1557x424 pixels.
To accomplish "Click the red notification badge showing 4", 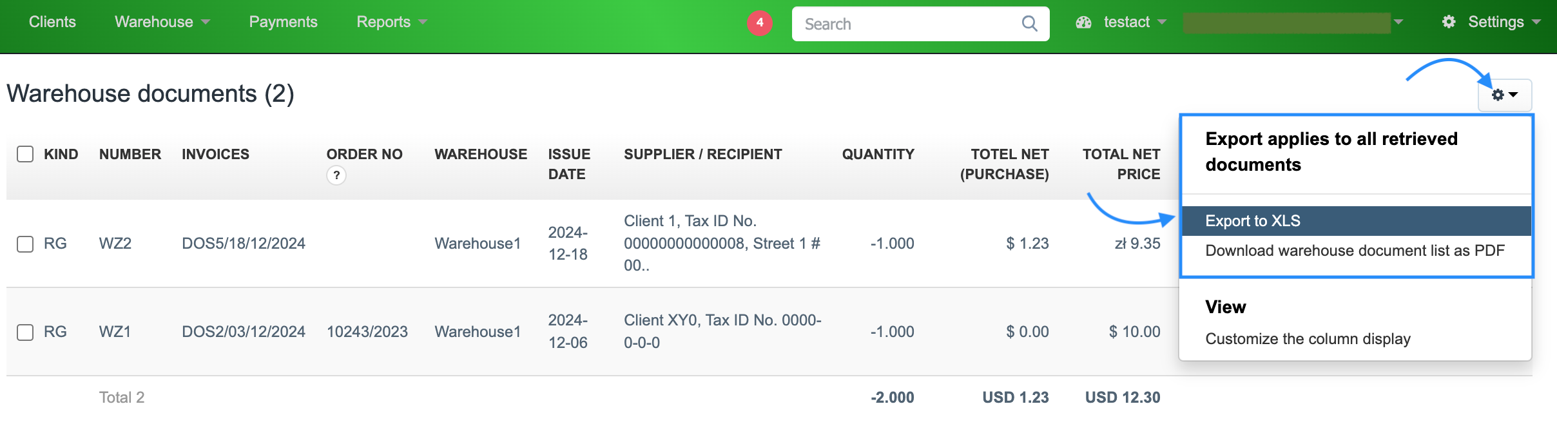I will 760,23.
